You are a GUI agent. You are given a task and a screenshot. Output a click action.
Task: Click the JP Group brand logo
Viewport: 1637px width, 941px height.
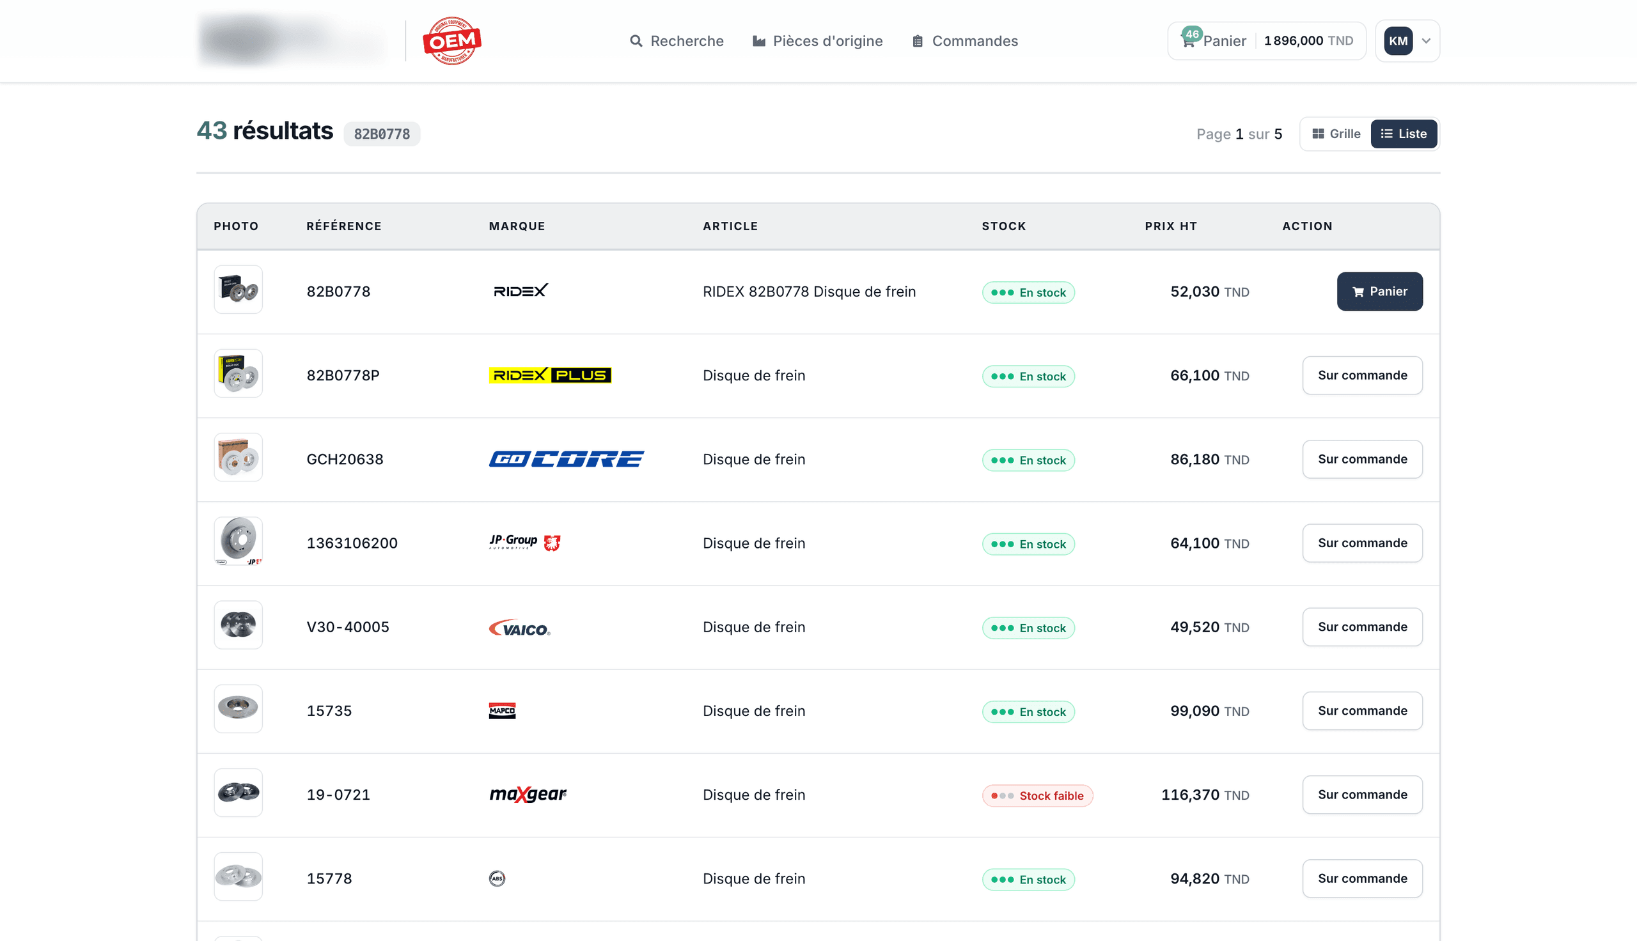(x=525, y=542)
